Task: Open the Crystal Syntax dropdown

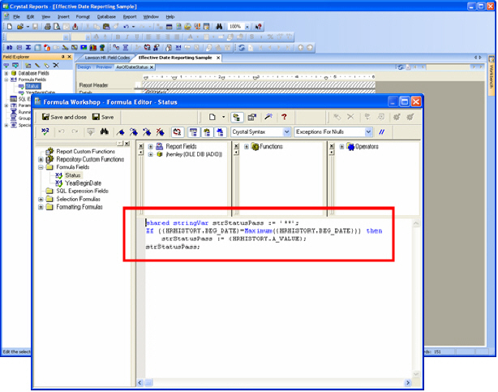Action: [x=286, y=131]
